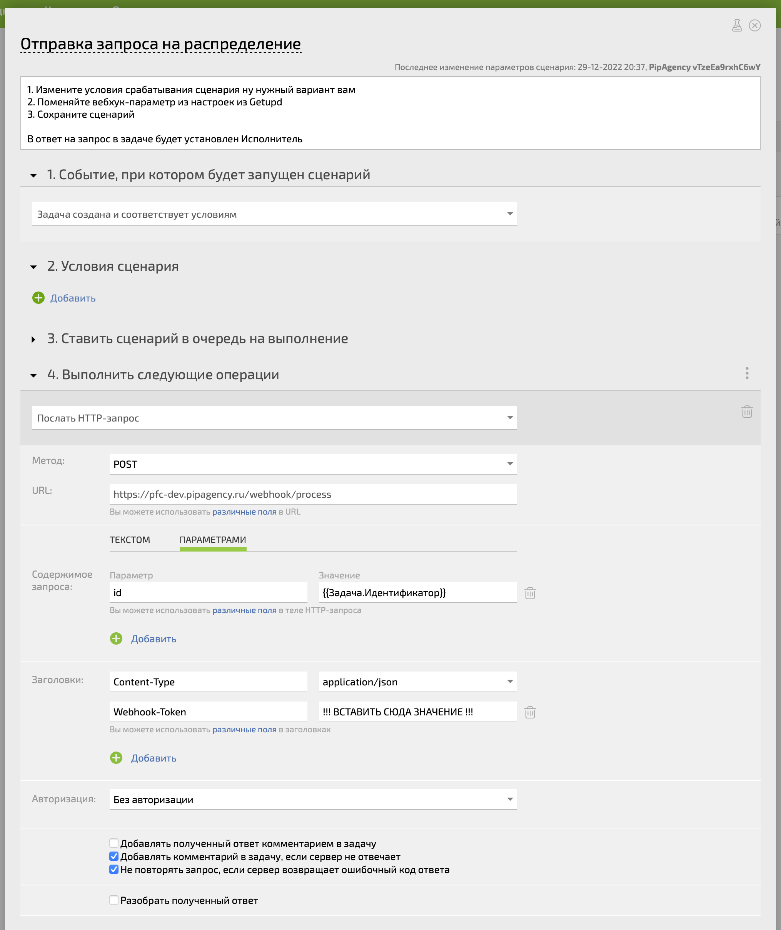Click green plus icon under request parameters
Screen dimensions: 781x930
tap(116, 638)
